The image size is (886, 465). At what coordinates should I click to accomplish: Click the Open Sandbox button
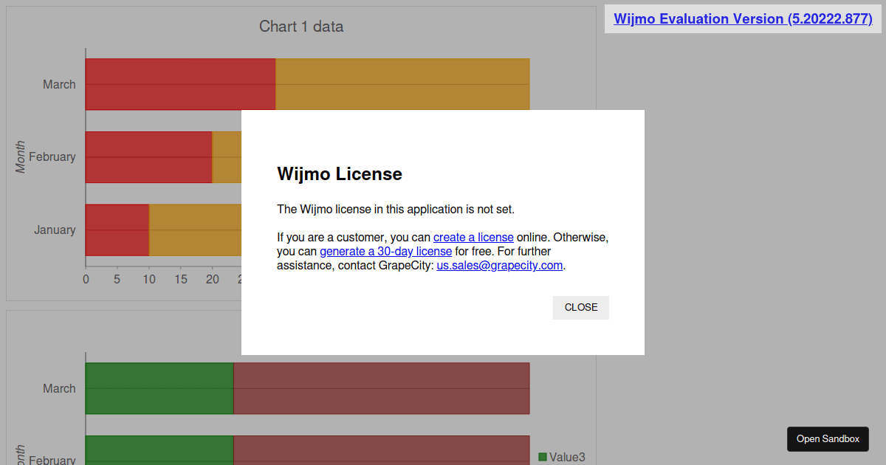coord(828,438)
